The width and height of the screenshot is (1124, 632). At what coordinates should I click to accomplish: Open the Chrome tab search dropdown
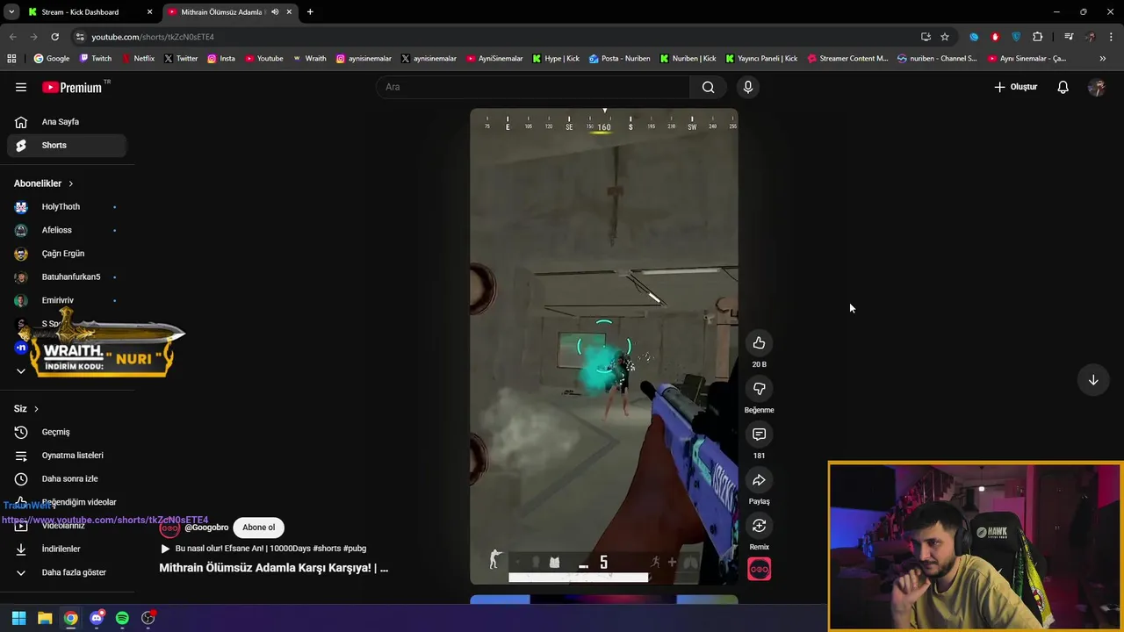11,12
